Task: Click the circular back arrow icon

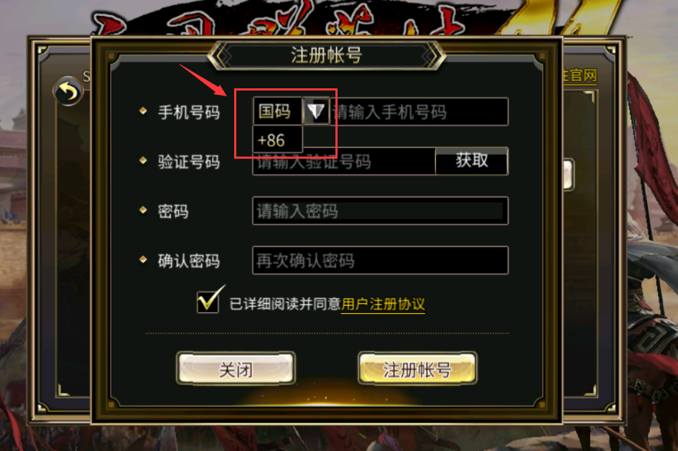Action: [68, 91]
